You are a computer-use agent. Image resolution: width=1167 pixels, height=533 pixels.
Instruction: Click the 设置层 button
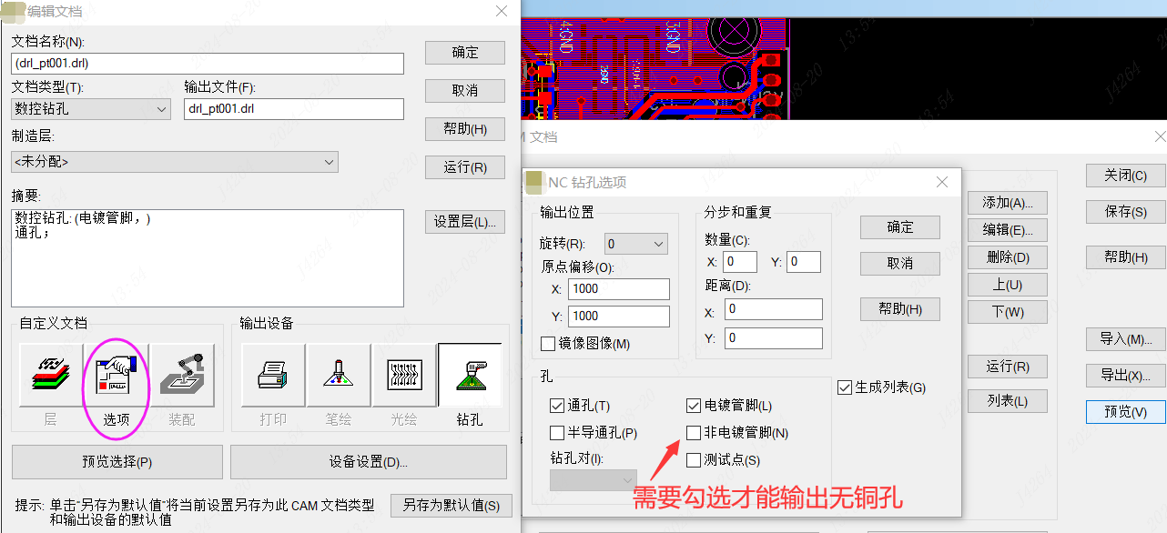click(x=464, y=222)
